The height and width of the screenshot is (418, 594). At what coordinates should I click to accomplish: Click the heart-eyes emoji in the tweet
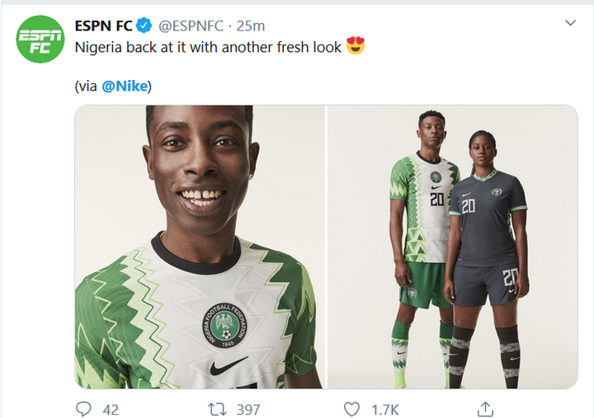[x=356, y=47]
